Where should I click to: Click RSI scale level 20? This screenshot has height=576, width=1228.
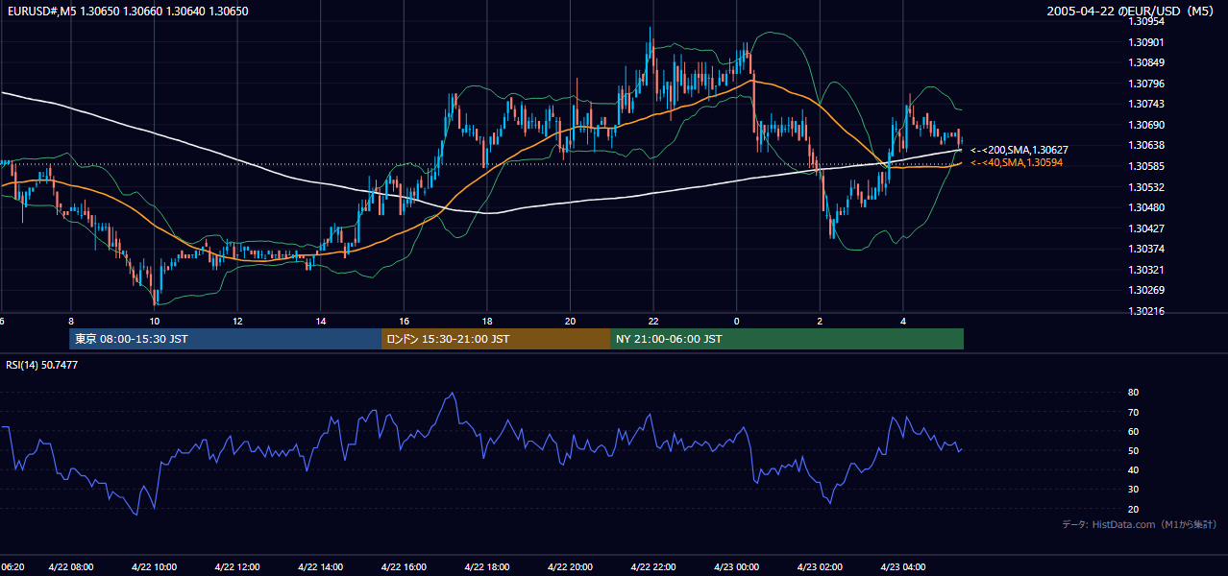click(1133, 509)
